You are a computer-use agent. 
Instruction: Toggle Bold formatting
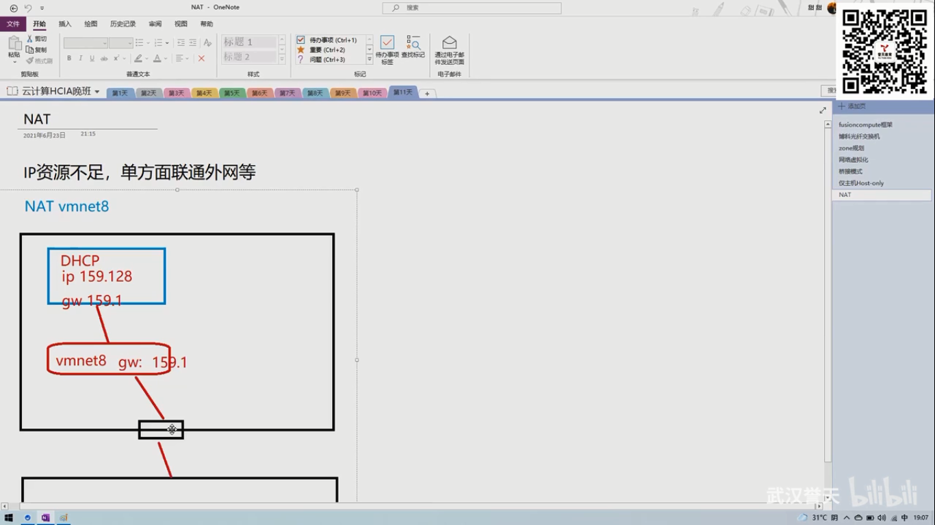[x=69, y=59]
